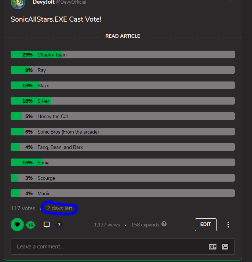Select the Blaze poll bar
This screenshot has height=262, width=252.
(123, 85)
